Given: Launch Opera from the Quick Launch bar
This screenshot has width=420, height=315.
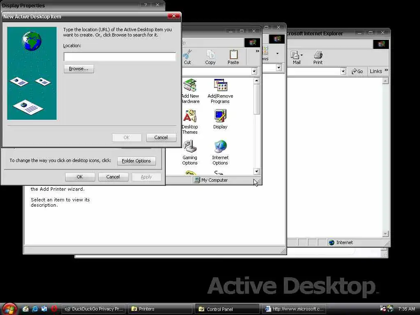Looking at the screenshot, I should pos(54,309).
